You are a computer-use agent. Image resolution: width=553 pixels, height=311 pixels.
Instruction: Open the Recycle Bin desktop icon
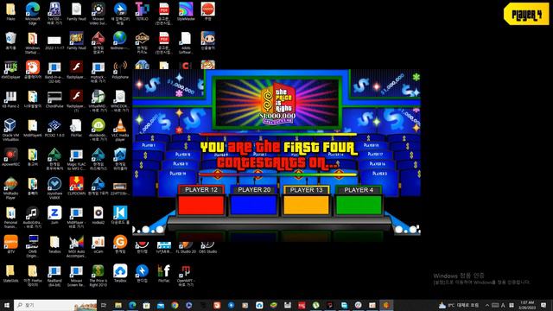[x=10, y=41]
